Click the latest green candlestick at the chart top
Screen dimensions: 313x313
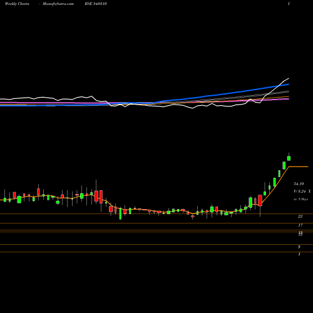pyautogui.click(x=289, y=158)
